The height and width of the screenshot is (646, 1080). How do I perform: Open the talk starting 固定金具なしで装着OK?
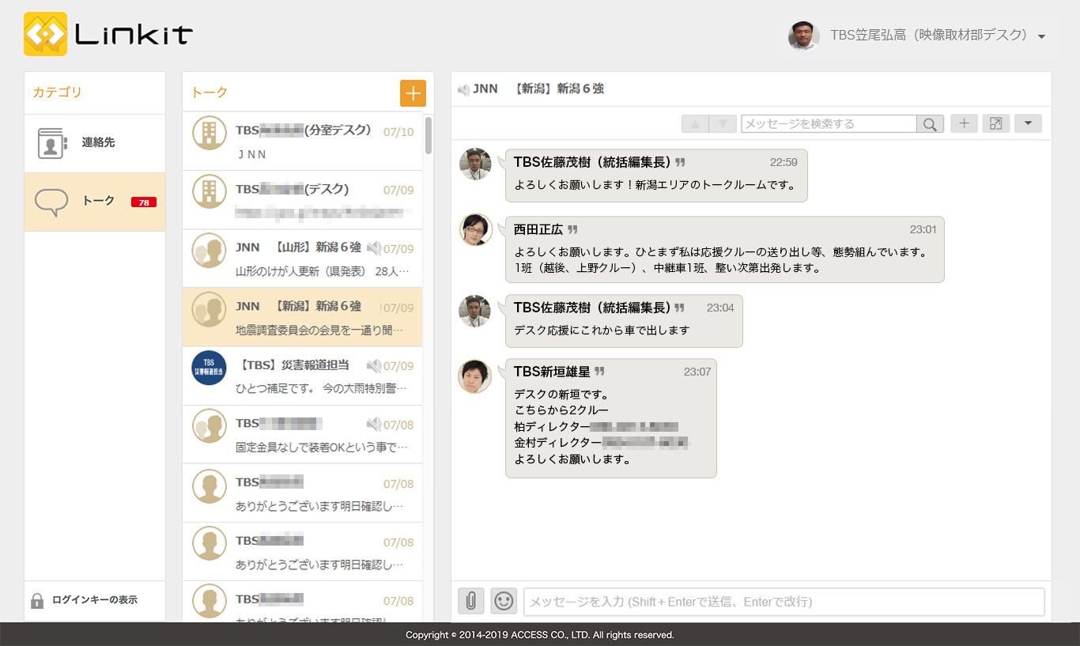pyautogui.click(x=302, y=435)
